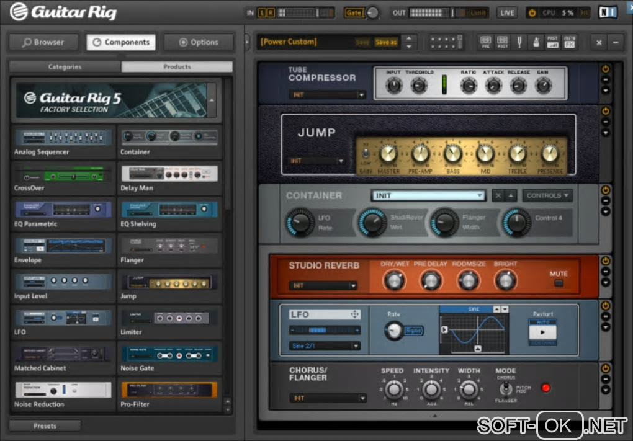Click the noise Gate threshold knob

[372, 13]
